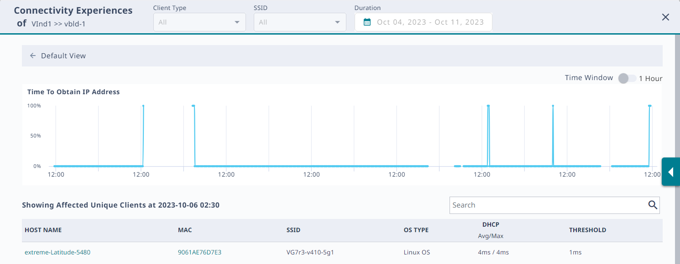Close the Connectivity Experiences panel
680x264 pixels.
[665, 17]
